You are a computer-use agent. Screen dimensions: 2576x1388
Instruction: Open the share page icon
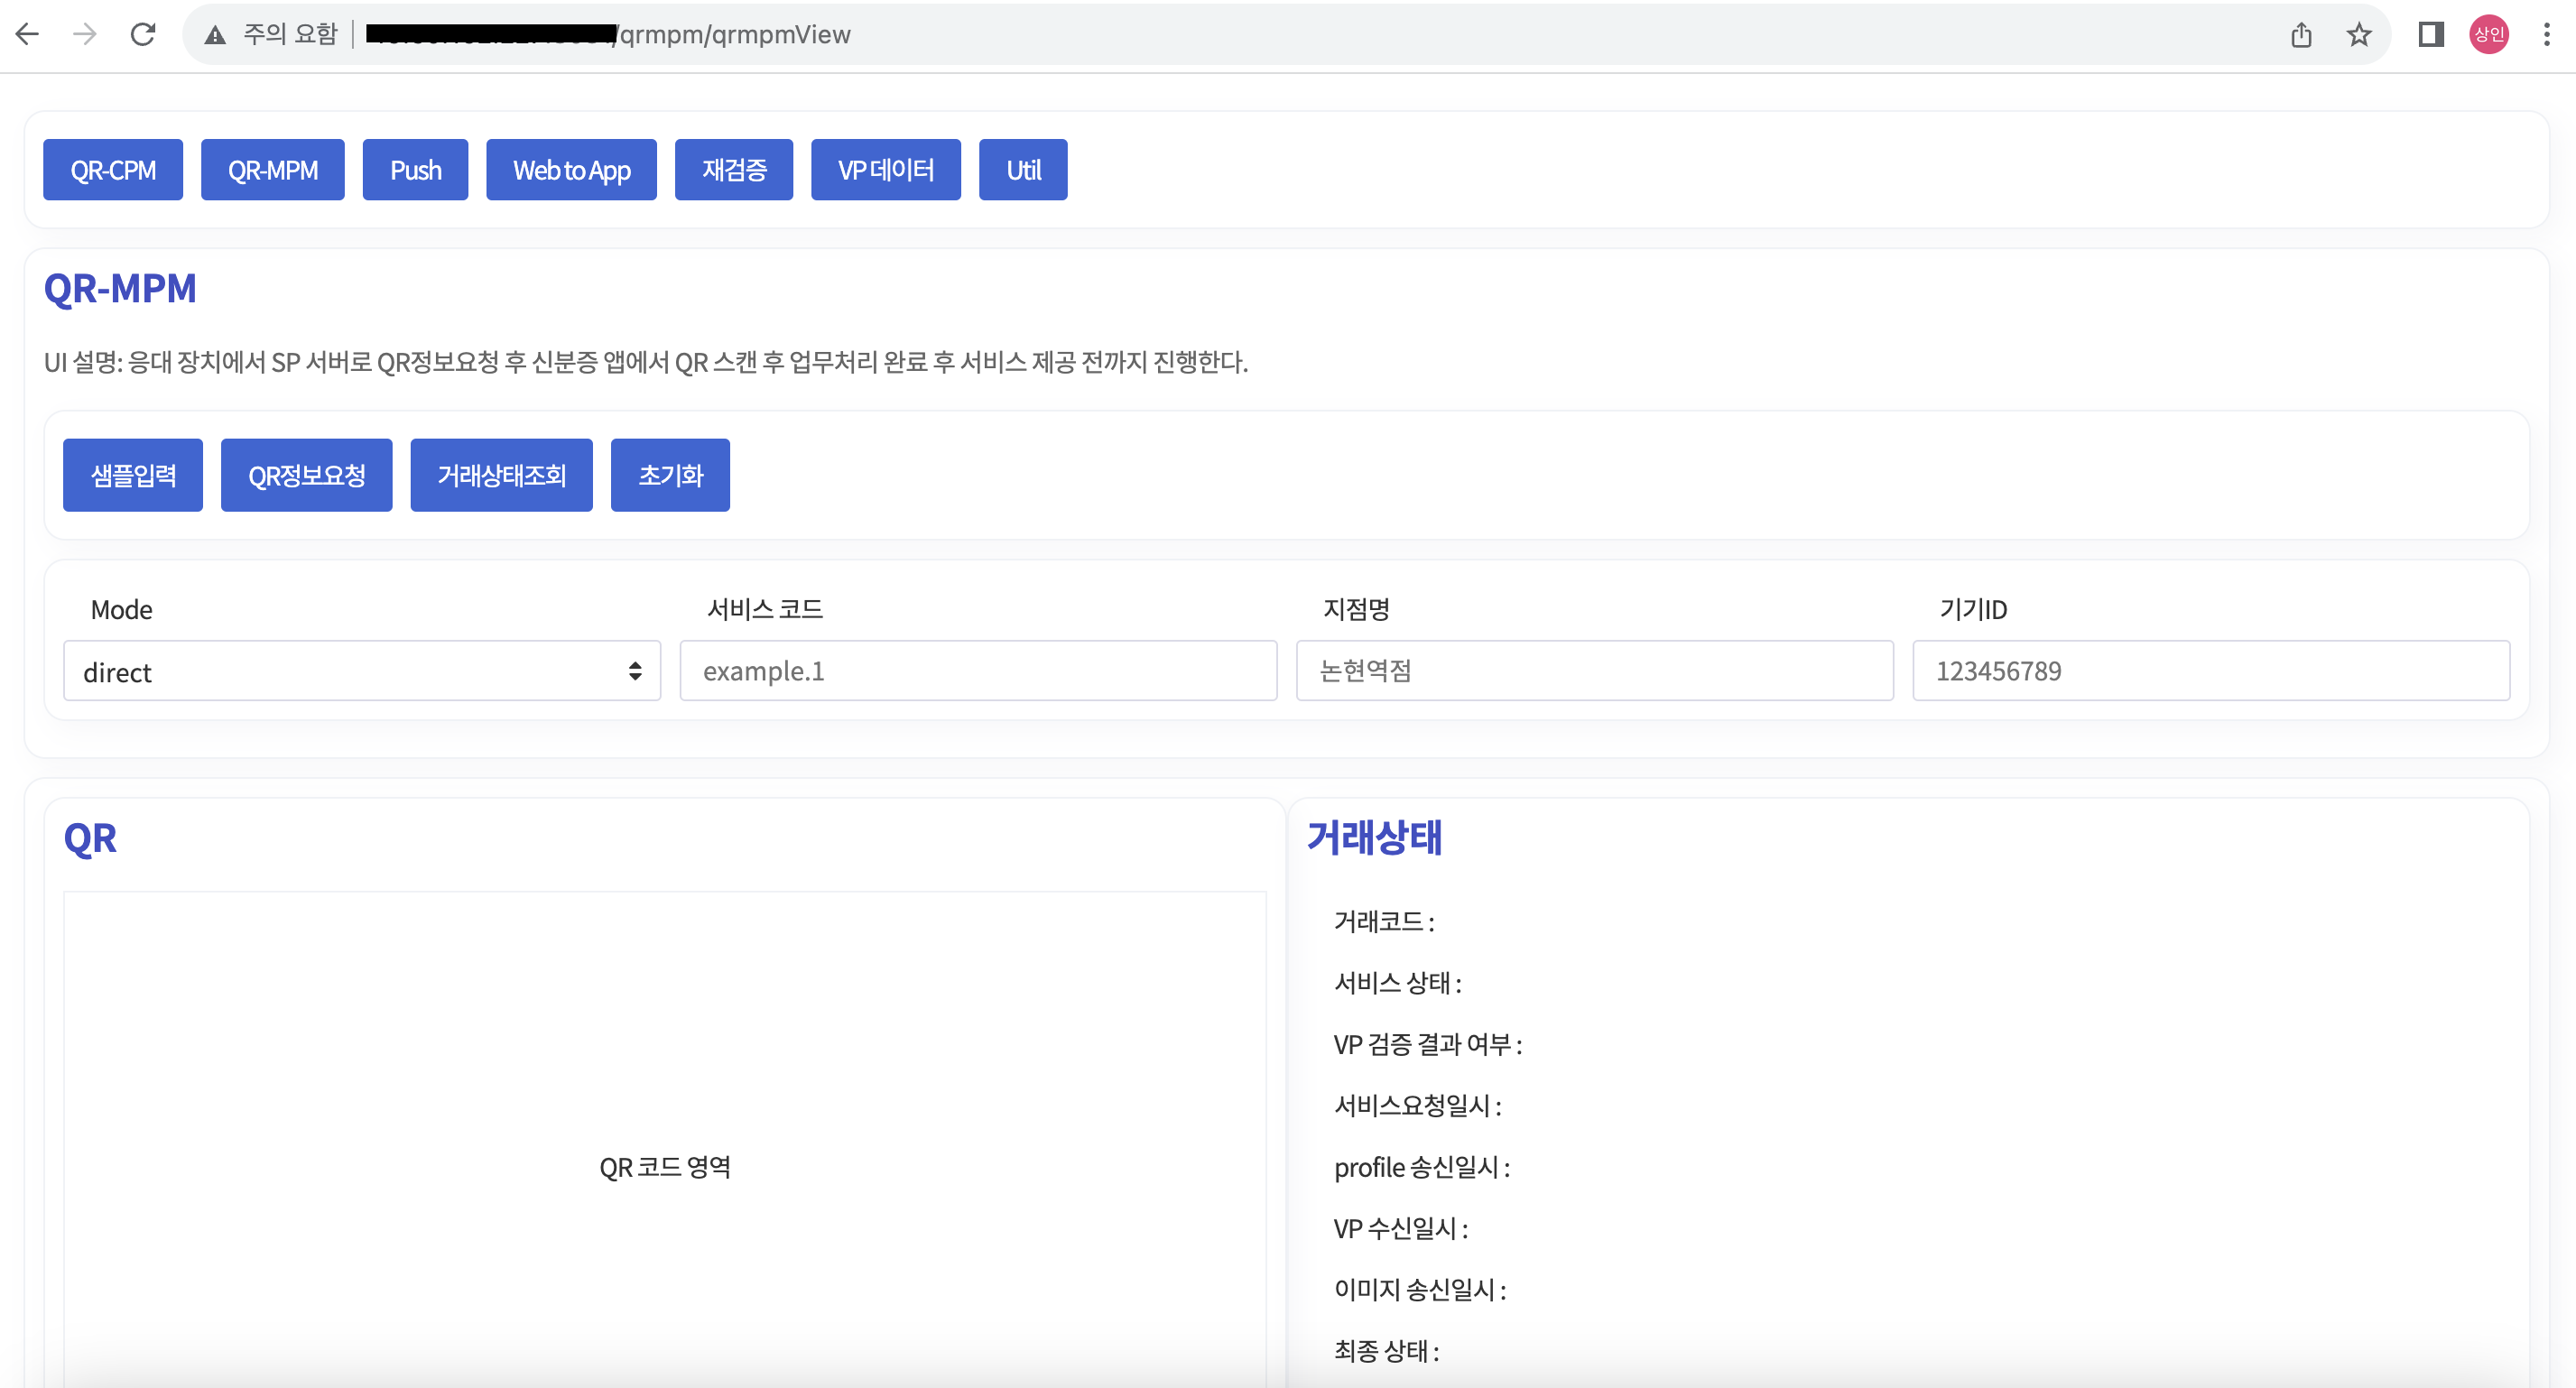point(2301,35)
